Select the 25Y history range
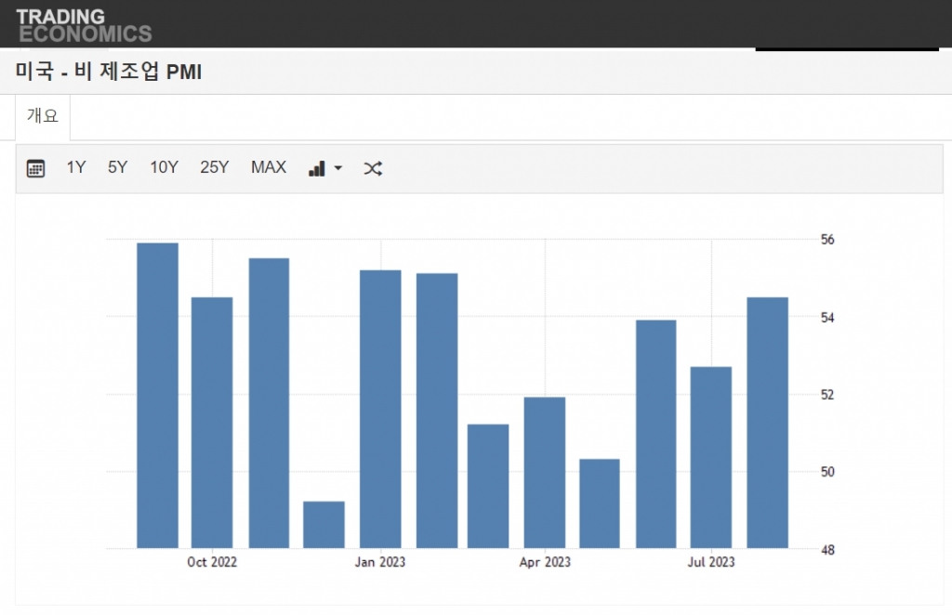Screen dimensions: 952x615 (214, 167)
